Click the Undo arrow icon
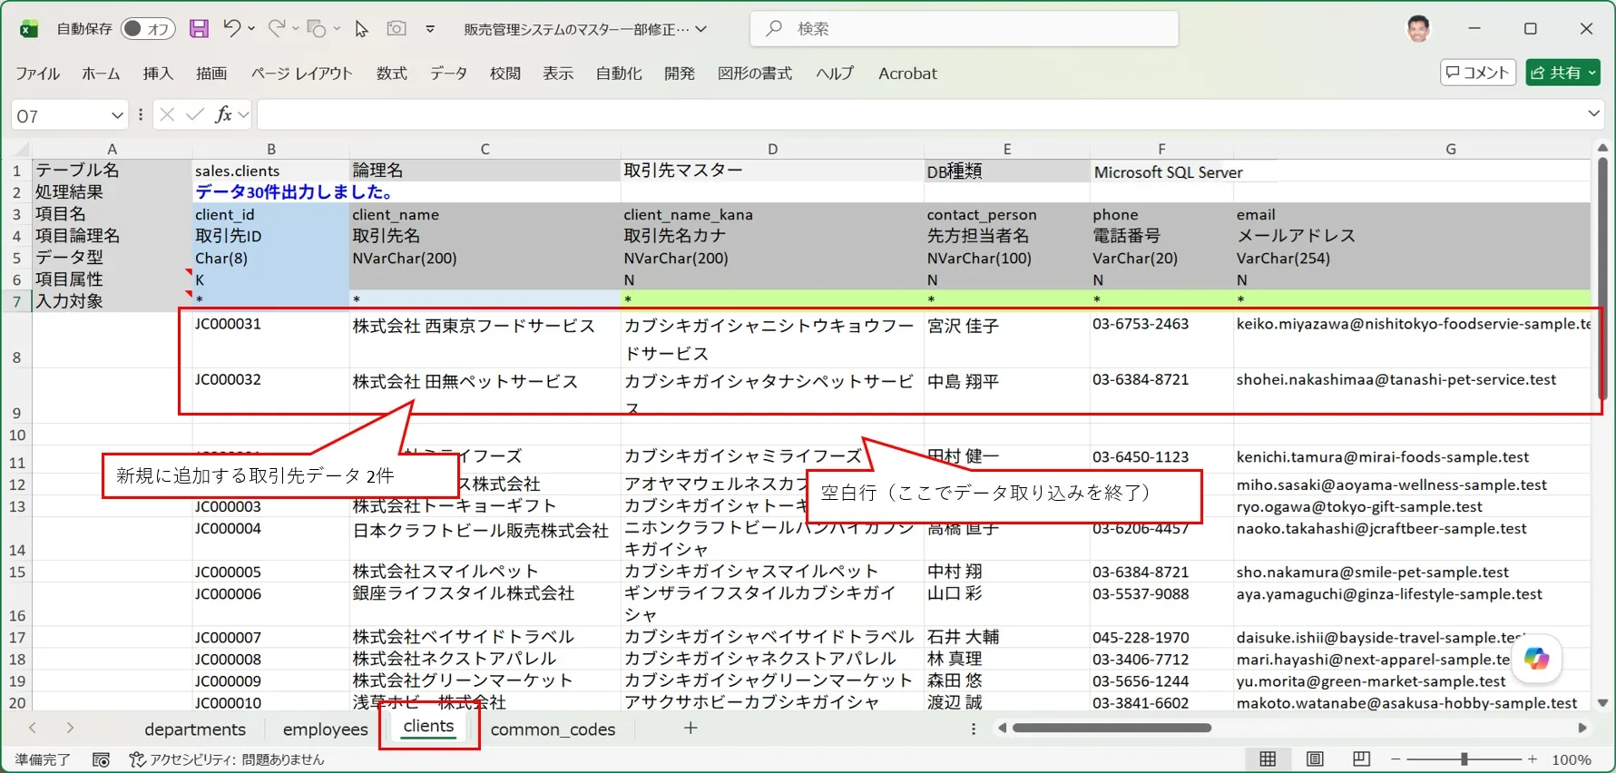 [232, 29]
